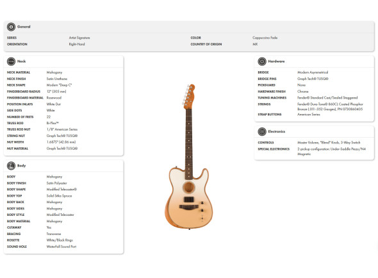Click the FINGERBOARD RADIUS label
Screen dimensions: 378x278
[24, 92]
